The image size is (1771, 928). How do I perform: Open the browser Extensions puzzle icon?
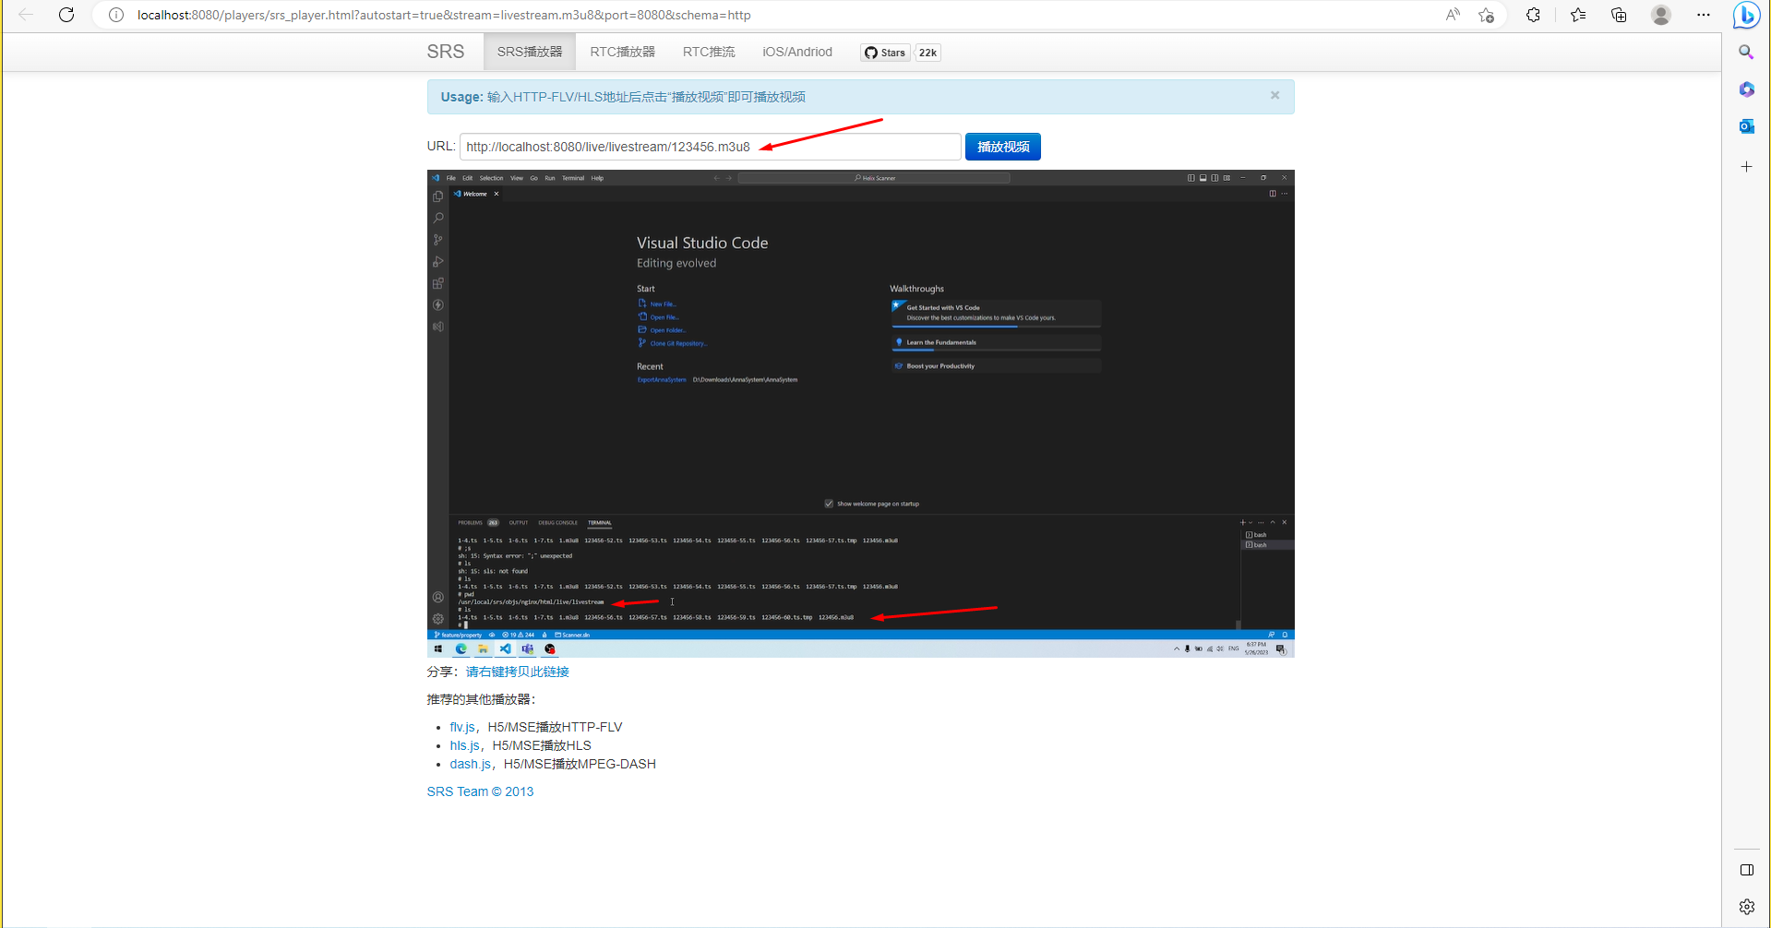tap(1533, 15)
